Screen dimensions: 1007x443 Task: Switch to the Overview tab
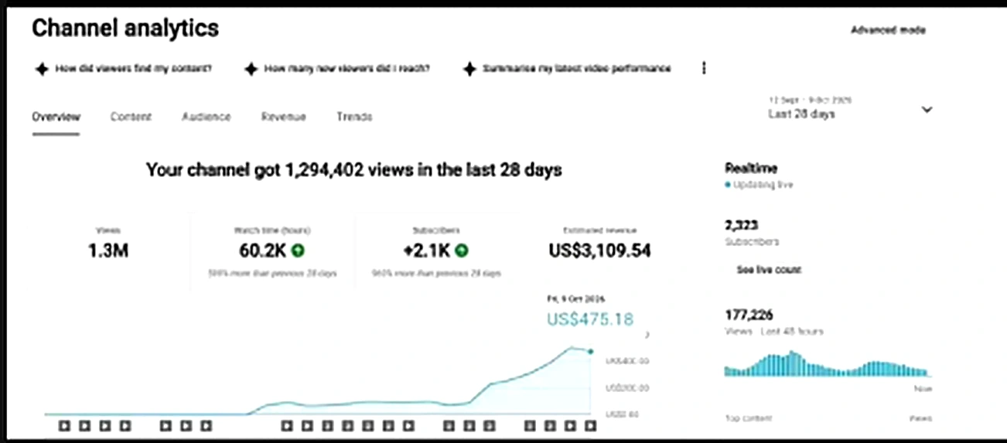(x=56, y=117)
